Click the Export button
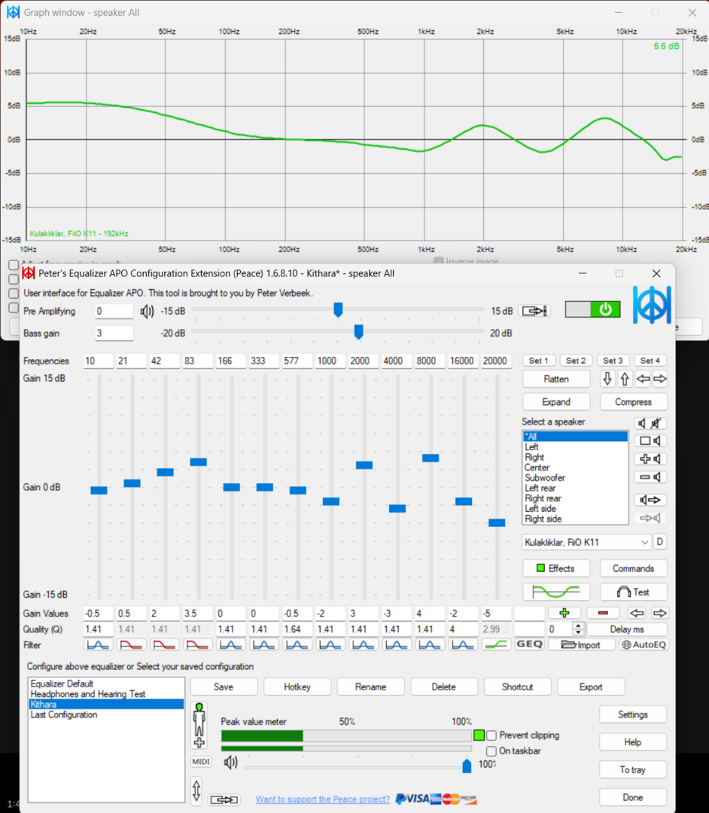Image resolution: width=709 pixels, height=813 pixels. [x=590, y=687]
